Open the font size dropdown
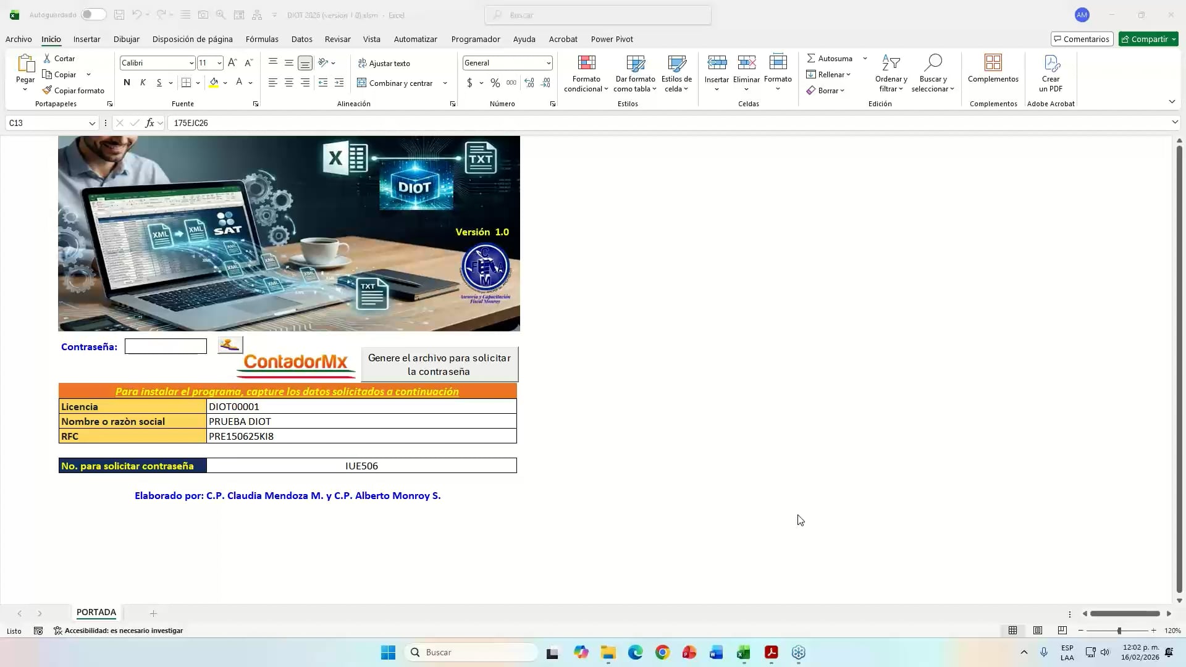Viewport: 1186px width, 667px height. 219,63
